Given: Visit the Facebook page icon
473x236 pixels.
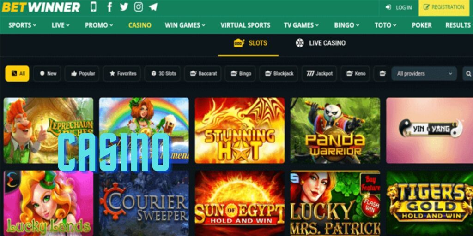Looking at the screenshot, I should point(109,7).
